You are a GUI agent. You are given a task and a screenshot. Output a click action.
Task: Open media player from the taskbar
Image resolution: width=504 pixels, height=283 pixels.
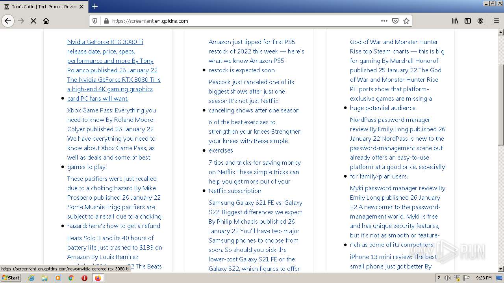tap(58, 278)
